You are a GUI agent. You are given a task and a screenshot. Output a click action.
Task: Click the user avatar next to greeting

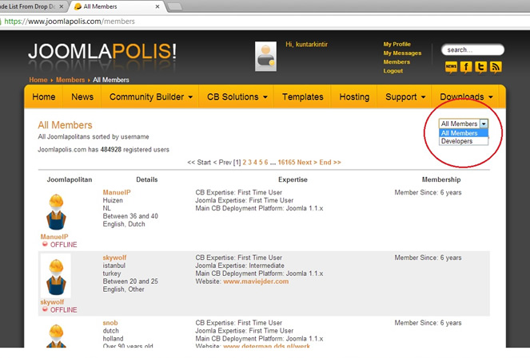point(265,57)
